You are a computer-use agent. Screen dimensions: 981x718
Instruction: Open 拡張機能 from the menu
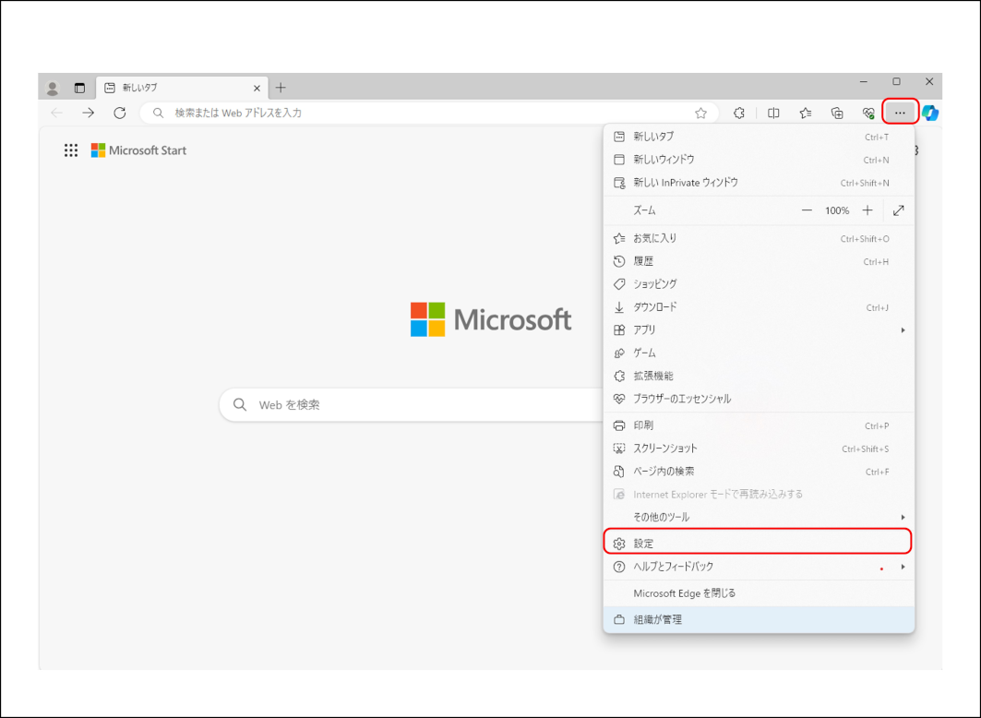tap(759, 376)
